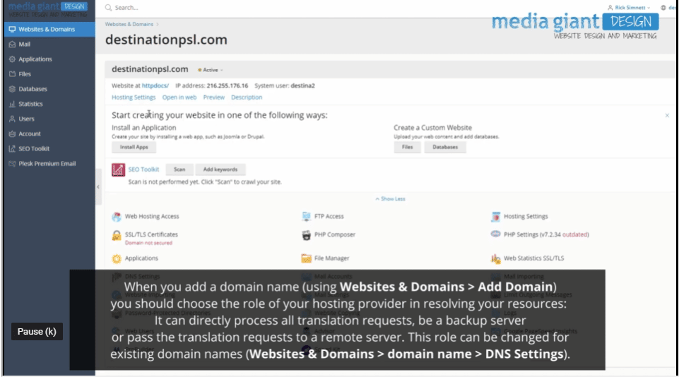Click the SSL/TLS Certificates padlock icon

coord(117,235)
